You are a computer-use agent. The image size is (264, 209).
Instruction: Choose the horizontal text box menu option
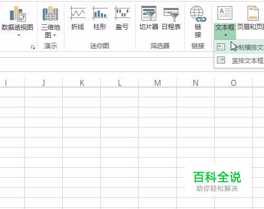[239, 47]
